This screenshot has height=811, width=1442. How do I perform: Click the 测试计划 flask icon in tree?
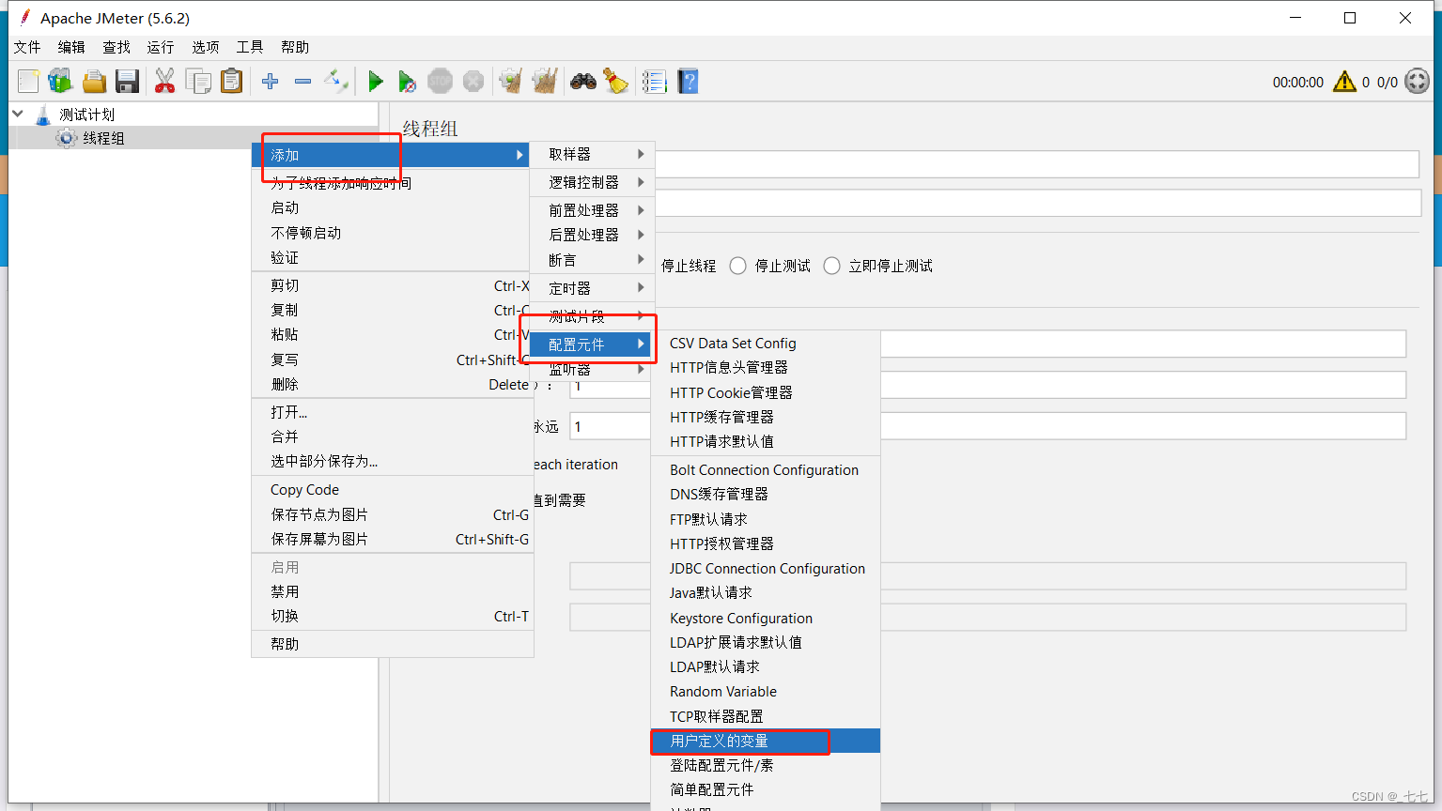[43, 115]
